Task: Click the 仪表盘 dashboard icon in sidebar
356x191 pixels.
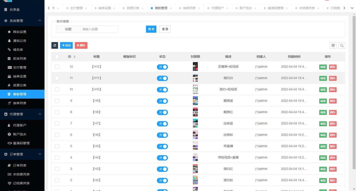Action: pyautogui.click(x=6, y=9)
